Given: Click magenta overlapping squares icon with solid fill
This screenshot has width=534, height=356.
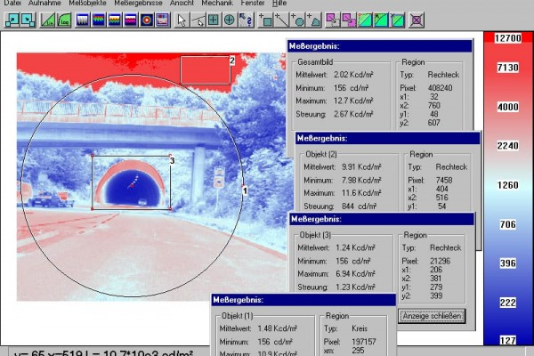Looking at the screenshot, I should pyautogui.click(x=349, y=20).
